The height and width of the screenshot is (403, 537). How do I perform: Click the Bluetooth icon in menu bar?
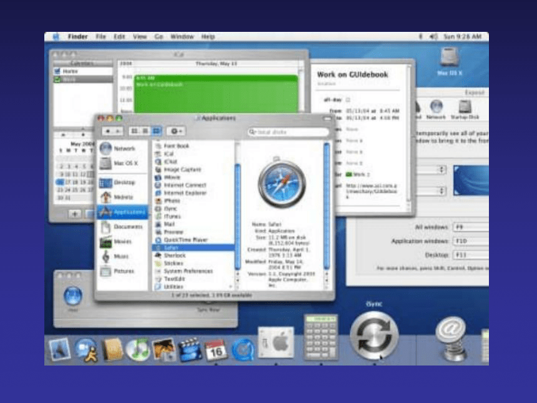tap(421, 37)
